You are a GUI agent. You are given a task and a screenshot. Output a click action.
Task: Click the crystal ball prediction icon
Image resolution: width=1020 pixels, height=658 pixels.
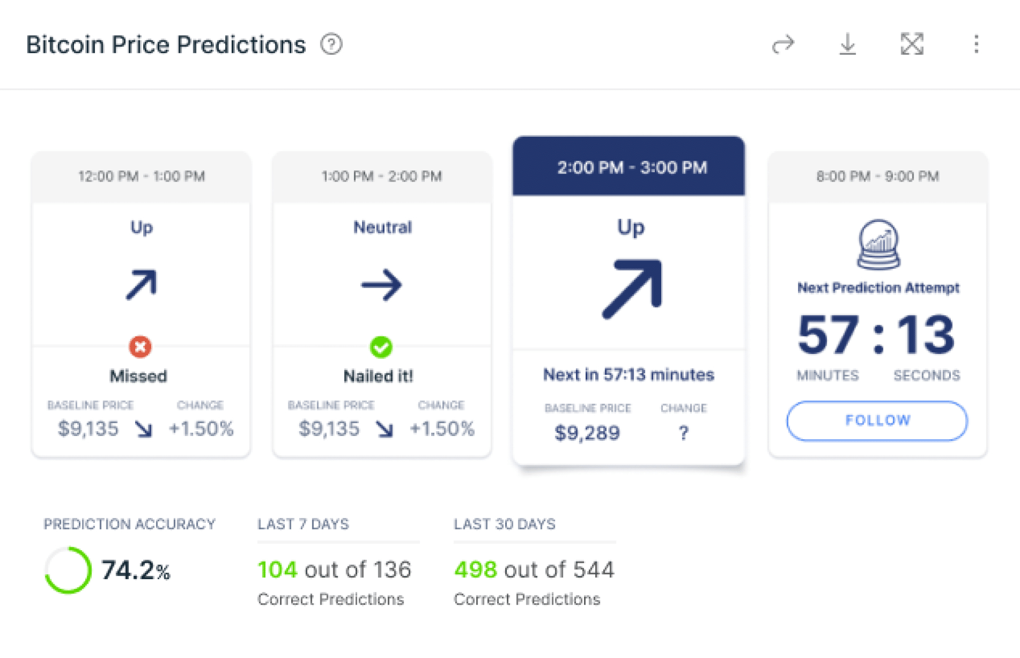[878, 244]
